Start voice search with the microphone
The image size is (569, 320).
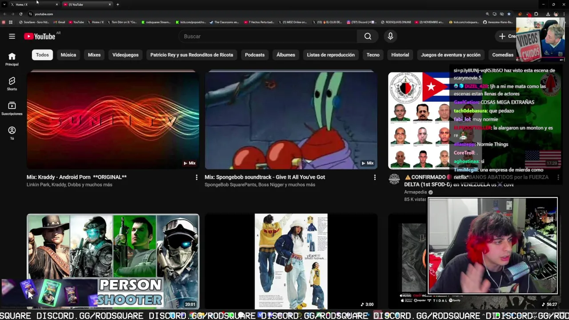390,36
